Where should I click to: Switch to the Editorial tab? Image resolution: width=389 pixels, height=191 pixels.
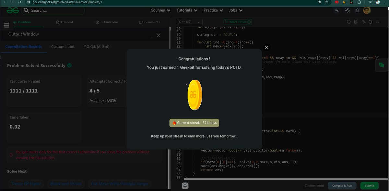pos(65,22)
